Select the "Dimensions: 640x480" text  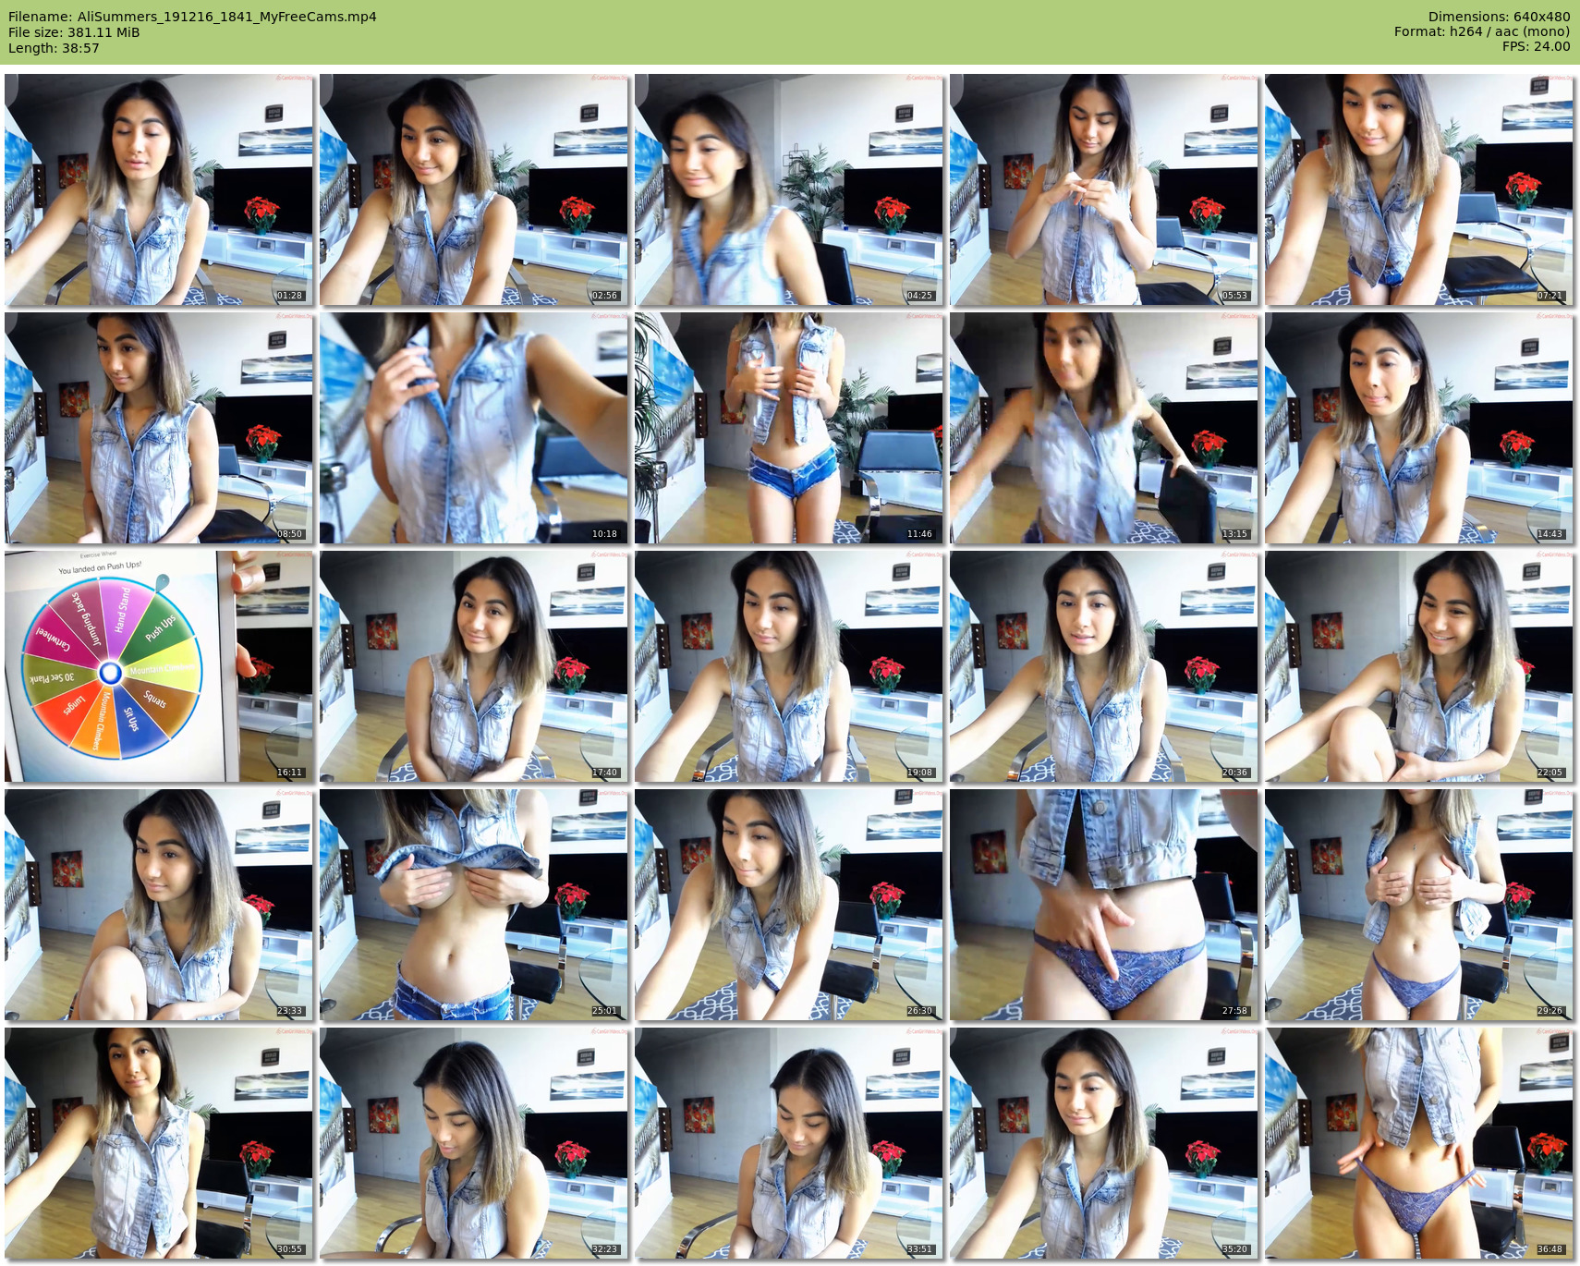point(1499,17)
